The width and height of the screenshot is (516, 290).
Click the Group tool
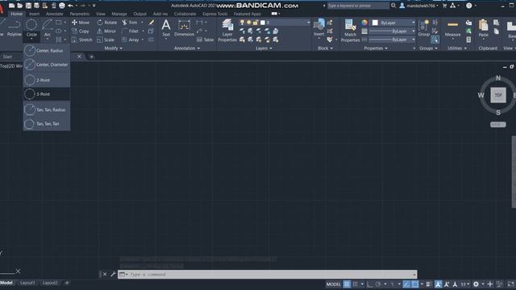click(423, 27)
